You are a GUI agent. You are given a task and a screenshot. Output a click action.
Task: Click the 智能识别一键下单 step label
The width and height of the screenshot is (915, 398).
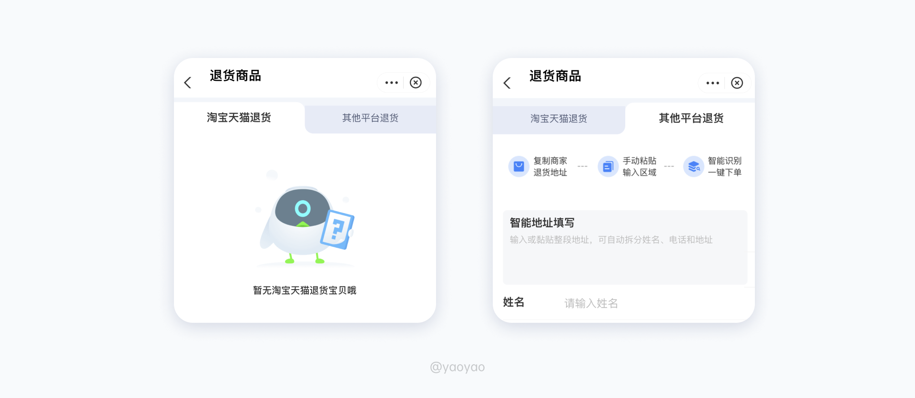tap(724, 166)
